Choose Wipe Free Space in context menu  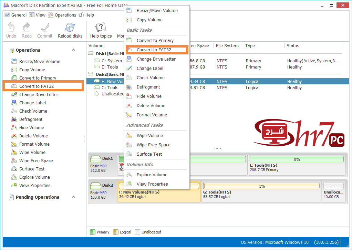(157, 145)
